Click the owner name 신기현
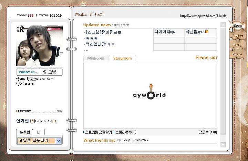Screen dimensions: 248x161 (22, 121)
